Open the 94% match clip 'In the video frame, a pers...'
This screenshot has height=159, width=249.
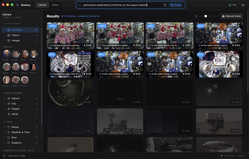tap(169, 64)
